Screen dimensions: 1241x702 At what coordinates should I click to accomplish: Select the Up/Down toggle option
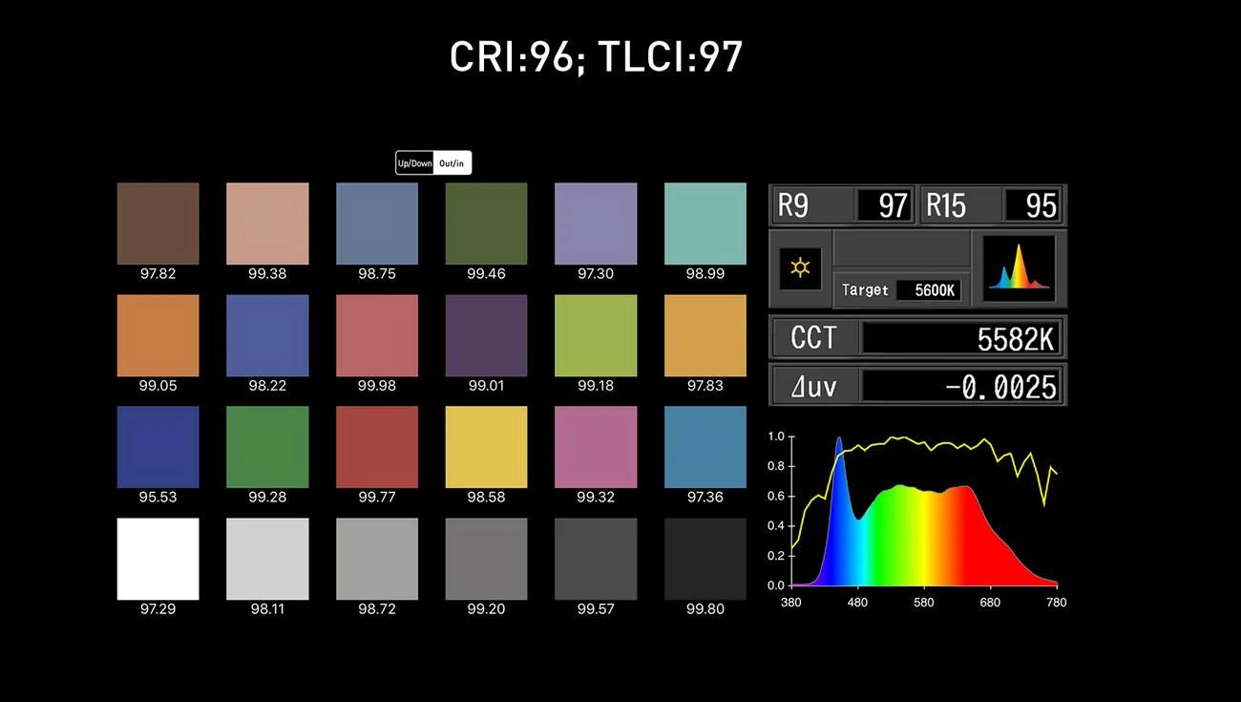tap(415, 163)
